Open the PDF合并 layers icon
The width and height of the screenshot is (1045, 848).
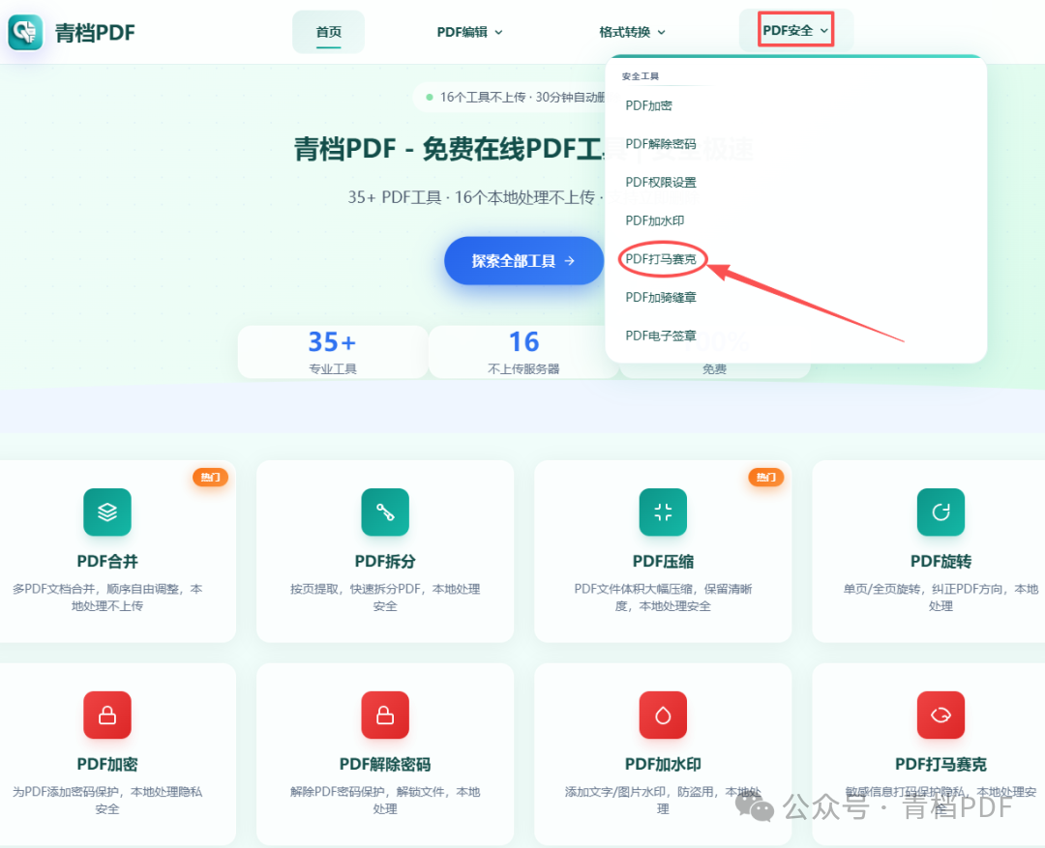(107, 512)
